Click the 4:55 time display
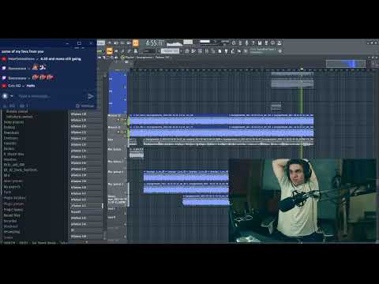Viewport: 379px width, 284px height. (155, 43)
